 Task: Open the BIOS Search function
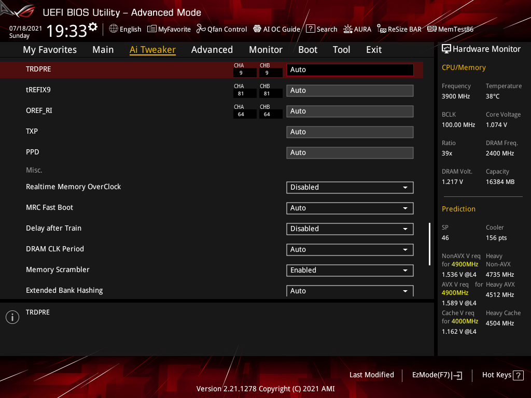322,29
